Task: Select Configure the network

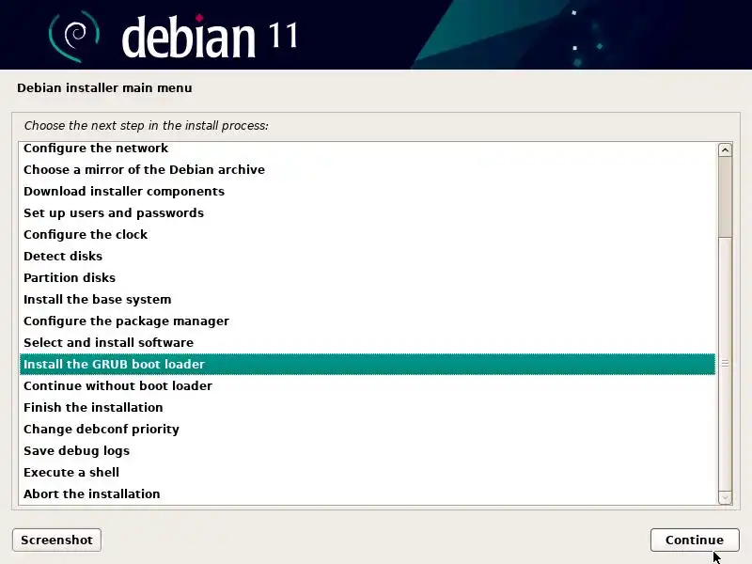Action: point(368,149)
